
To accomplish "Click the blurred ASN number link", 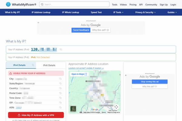I will point(19,108).
